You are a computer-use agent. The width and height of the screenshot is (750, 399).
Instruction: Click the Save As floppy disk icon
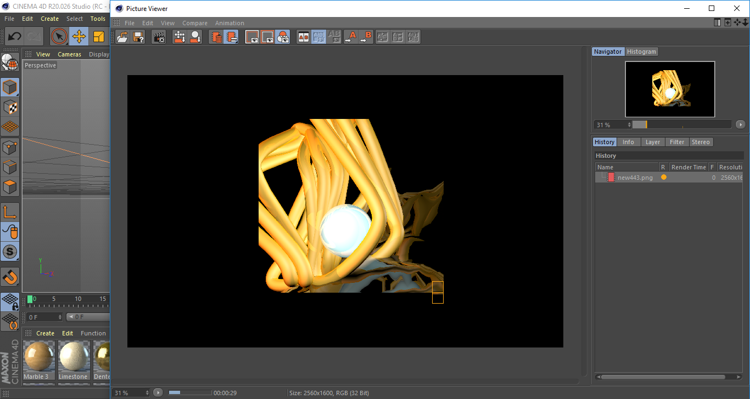point(138,37)
